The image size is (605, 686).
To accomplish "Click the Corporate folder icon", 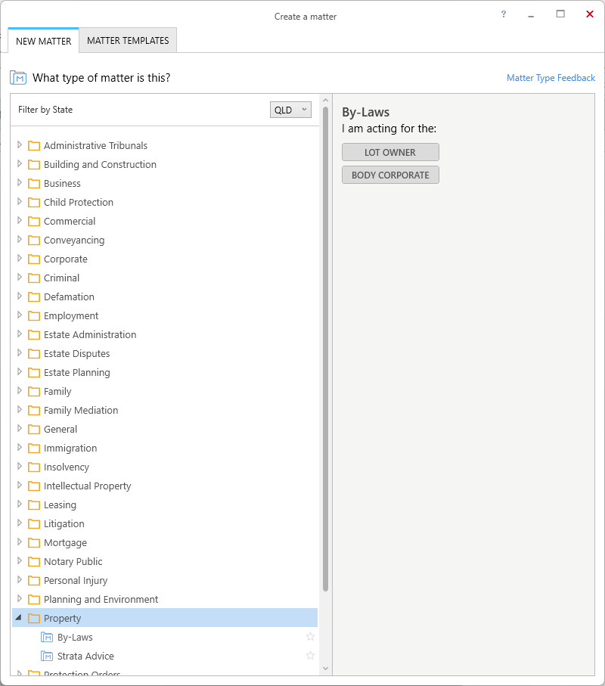I will (x=34, y=259).
